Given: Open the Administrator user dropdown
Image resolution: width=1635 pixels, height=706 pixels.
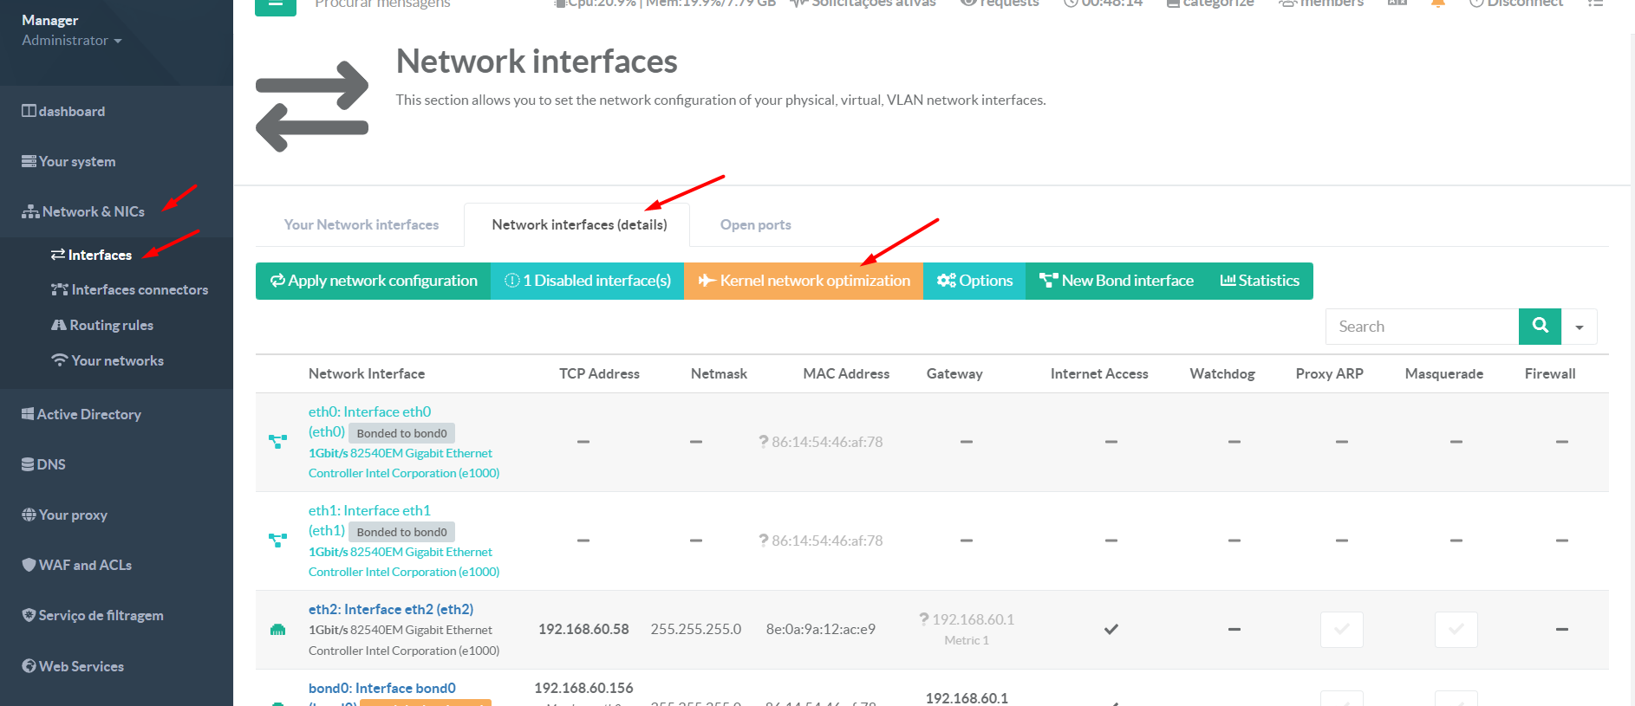Looking at the screenshot, I should 71,41.
